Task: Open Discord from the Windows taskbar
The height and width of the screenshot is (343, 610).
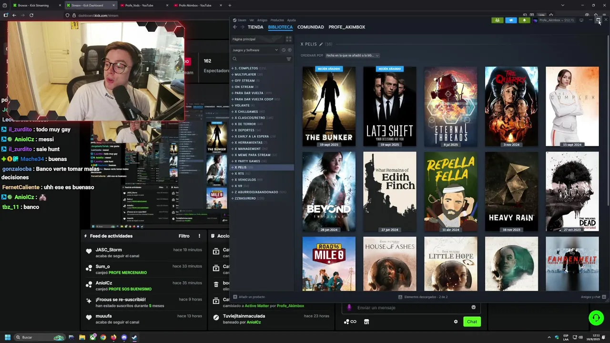Action: pos(124,337)
